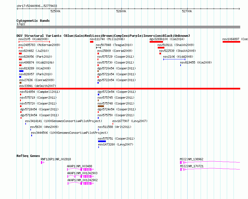Click nsv819455 (Kim2009) label

click(196, 62)
